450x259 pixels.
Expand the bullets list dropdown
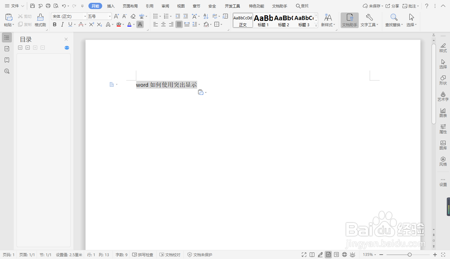coord(160,17)
